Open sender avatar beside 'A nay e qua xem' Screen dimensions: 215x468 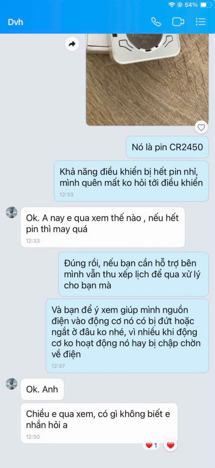[x=12, y=213]
